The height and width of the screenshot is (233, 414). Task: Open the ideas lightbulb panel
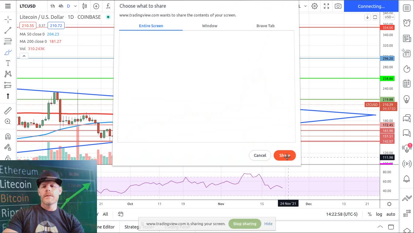[407, 99]
